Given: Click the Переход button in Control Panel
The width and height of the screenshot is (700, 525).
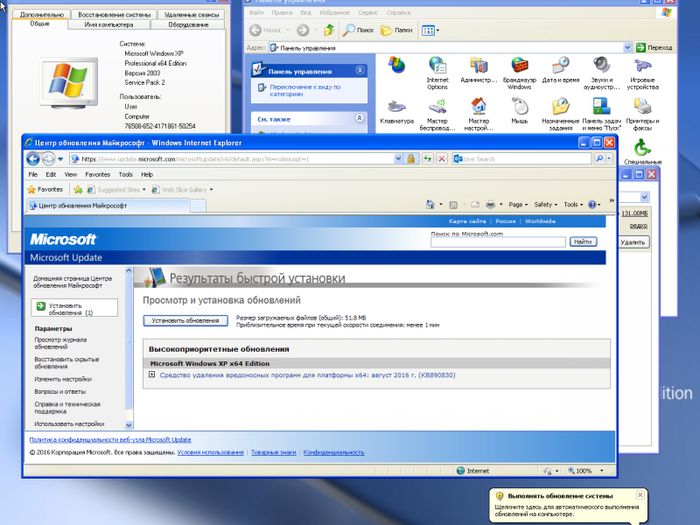Looking at the screenshot, I should [x=654, y=47].
